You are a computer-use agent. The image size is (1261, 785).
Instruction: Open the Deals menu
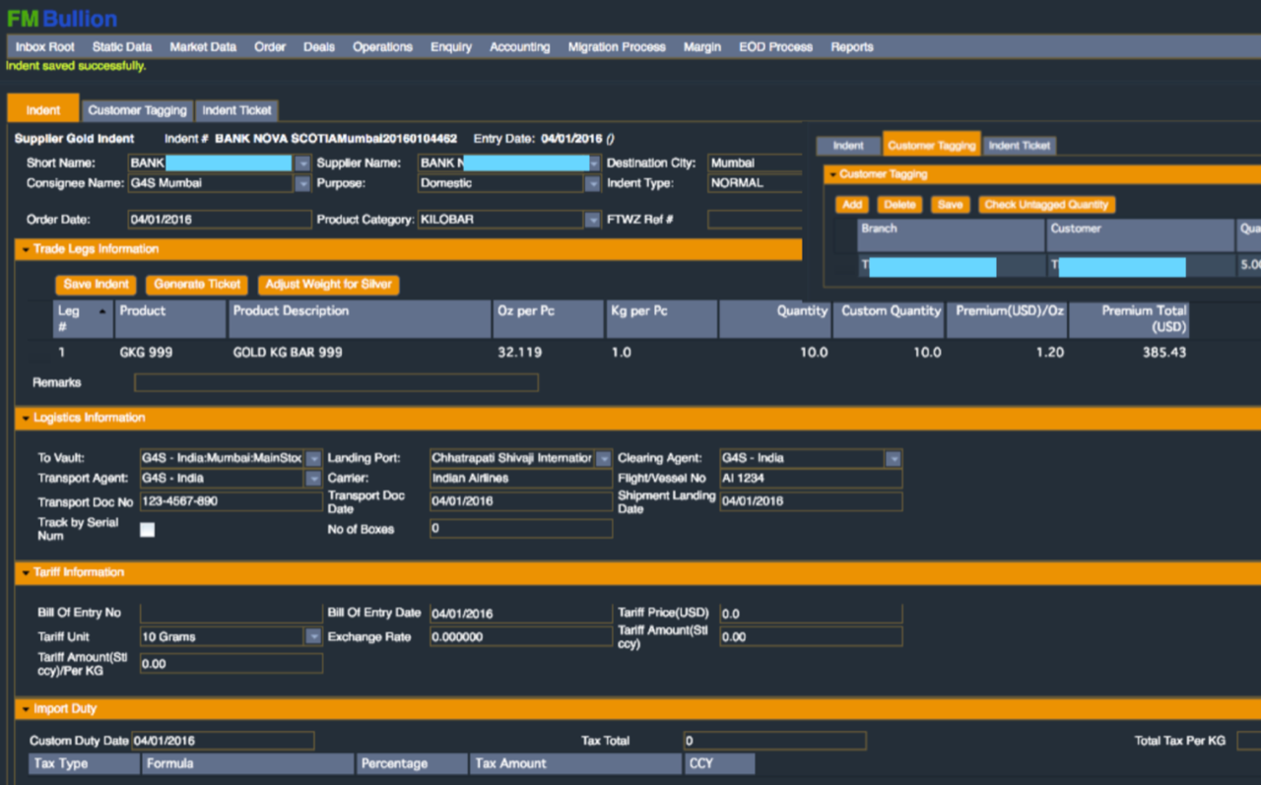pyautogui.click(x=319, y=46)
